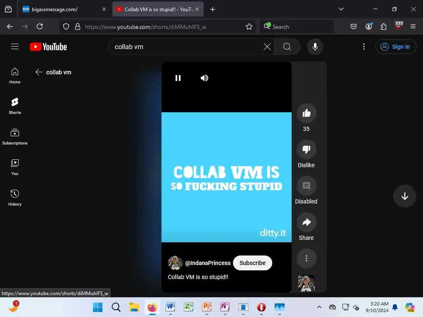Like the Short with thumbs up

click(306, 113)
